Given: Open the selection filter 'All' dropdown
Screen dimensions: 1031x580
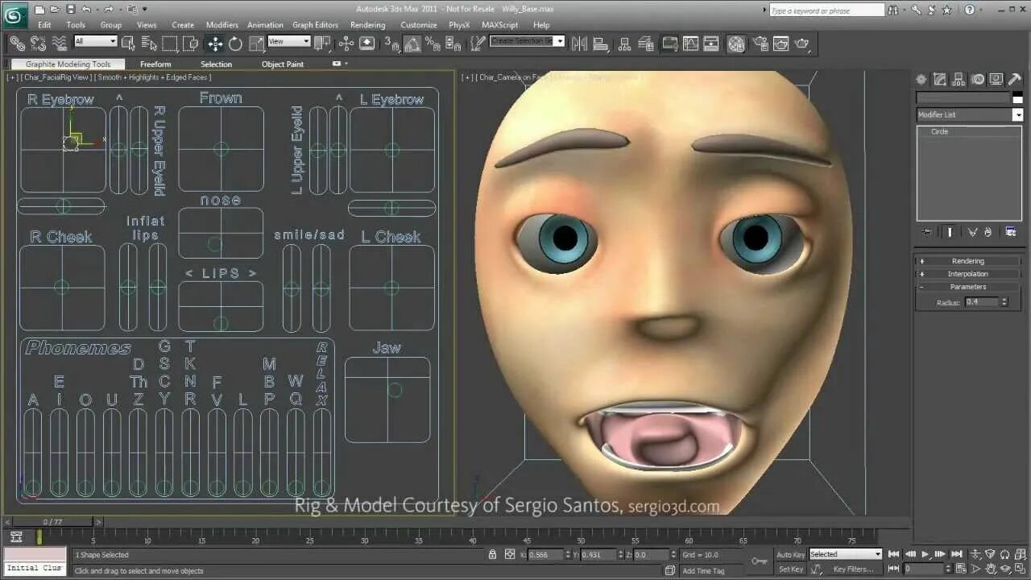Looking at the screenshot, I should tap(96, 41).
